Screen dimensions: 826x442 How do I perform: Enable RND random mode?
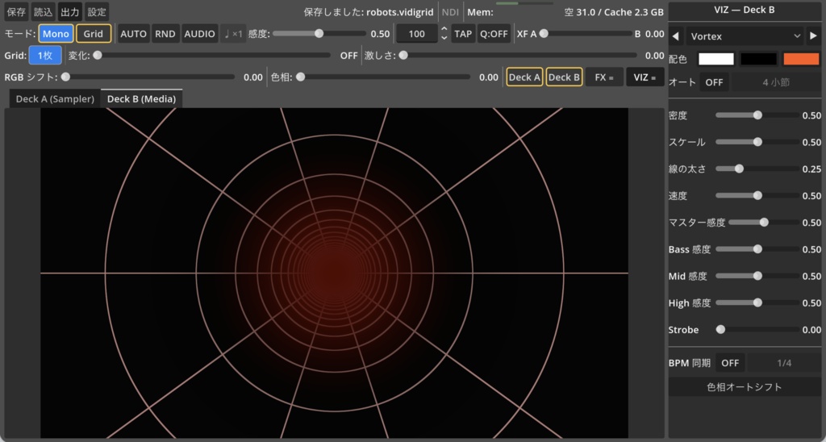165,34
